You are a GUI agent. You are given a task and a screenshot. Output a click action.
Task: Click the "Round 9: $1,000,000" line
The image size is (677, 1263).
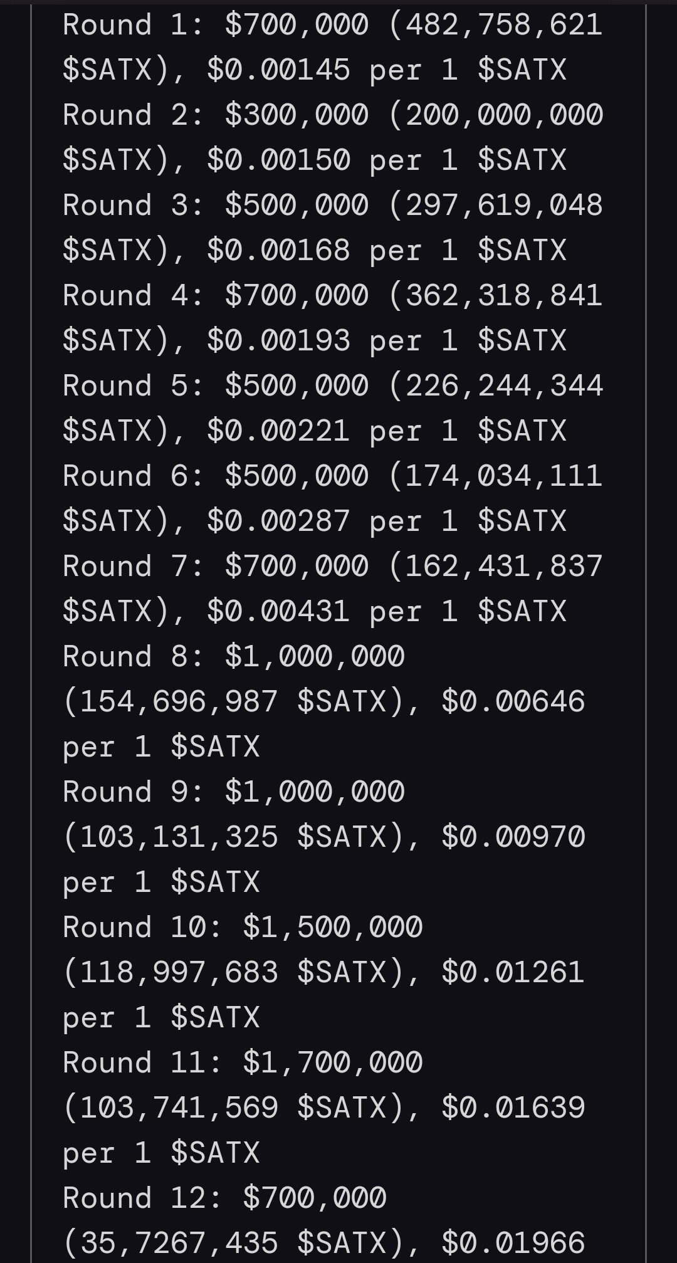[x=233, y=792]
